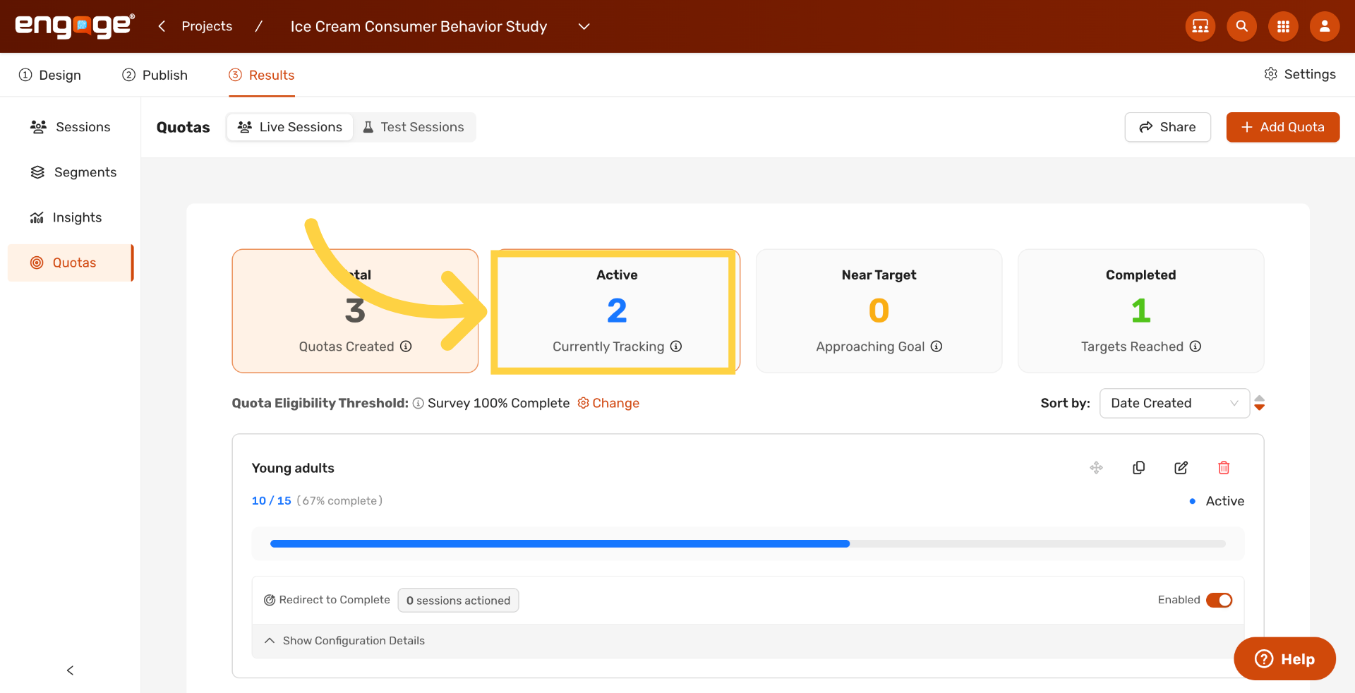Image resolution: width=1355 pixels, height=693 pixels.
Task: Click the 0 sessions actioned badge
Action: click(458, 601)
